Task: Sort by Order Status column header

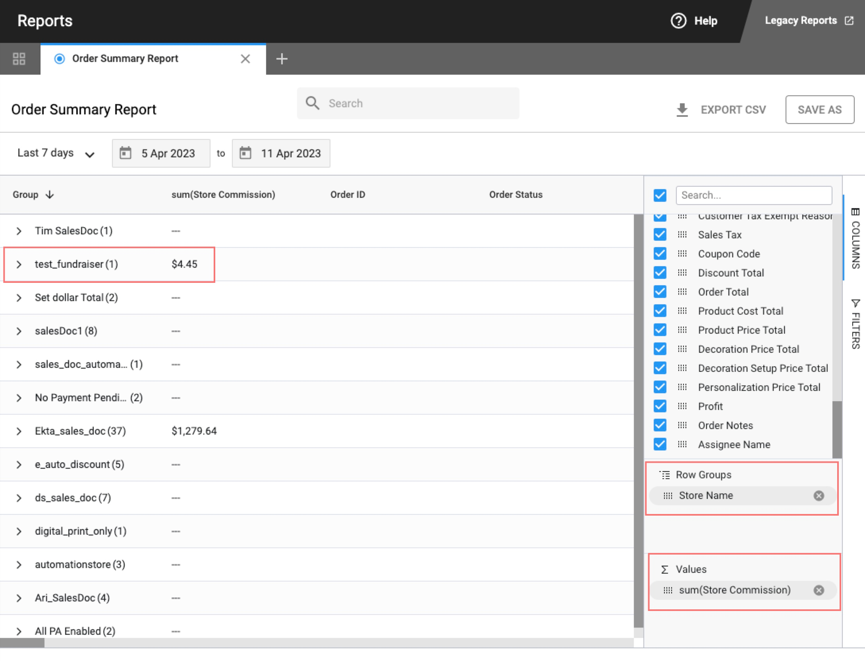Action: pos(516,195)
